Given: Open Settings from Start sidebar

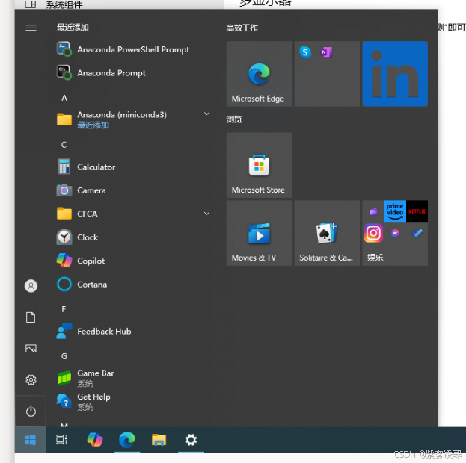Looking at the screenshot, I should click(31, 379).
